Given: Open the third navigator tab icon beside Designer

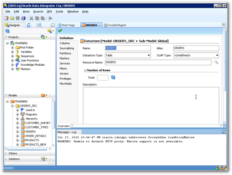Looking at the screenshot, I should pyautogui.click(x=39, y=25).
